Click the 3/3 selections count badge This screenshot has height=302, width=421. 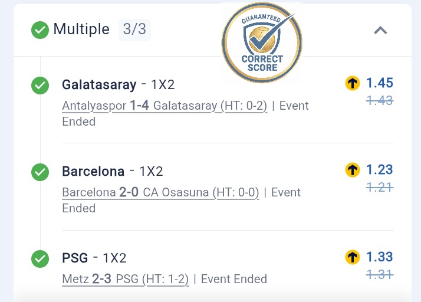pos(134,29)
